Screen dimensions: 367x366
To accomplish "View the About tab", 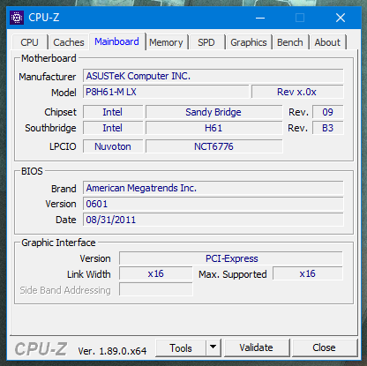I will coord(327,42).
